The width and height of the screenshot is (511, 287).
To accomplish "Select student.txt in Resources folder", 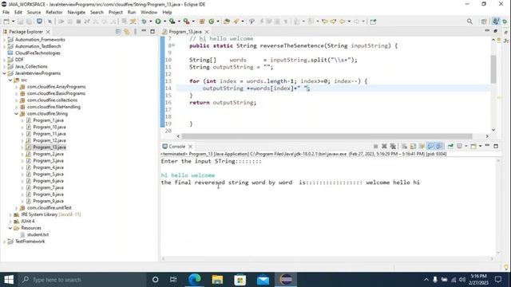I will 38,234.
